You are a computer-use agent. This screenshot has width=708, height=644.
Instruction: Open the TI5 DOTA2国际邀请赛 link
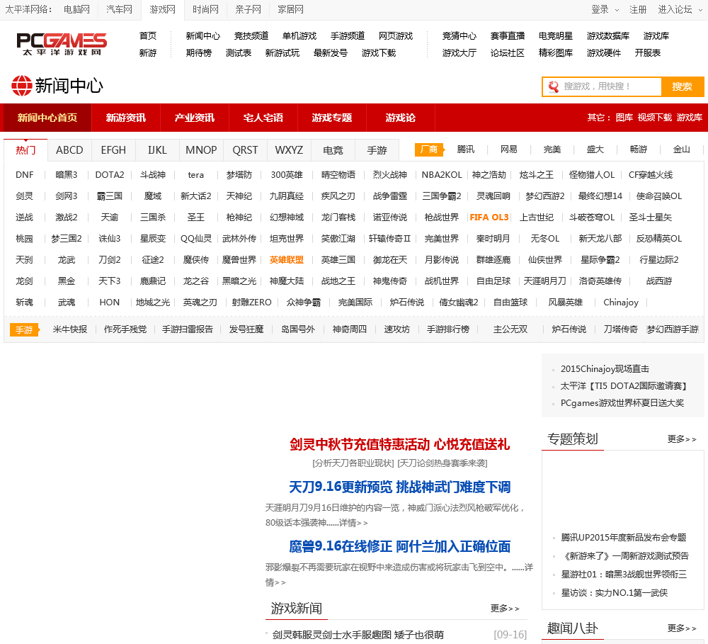pos(624,386)
